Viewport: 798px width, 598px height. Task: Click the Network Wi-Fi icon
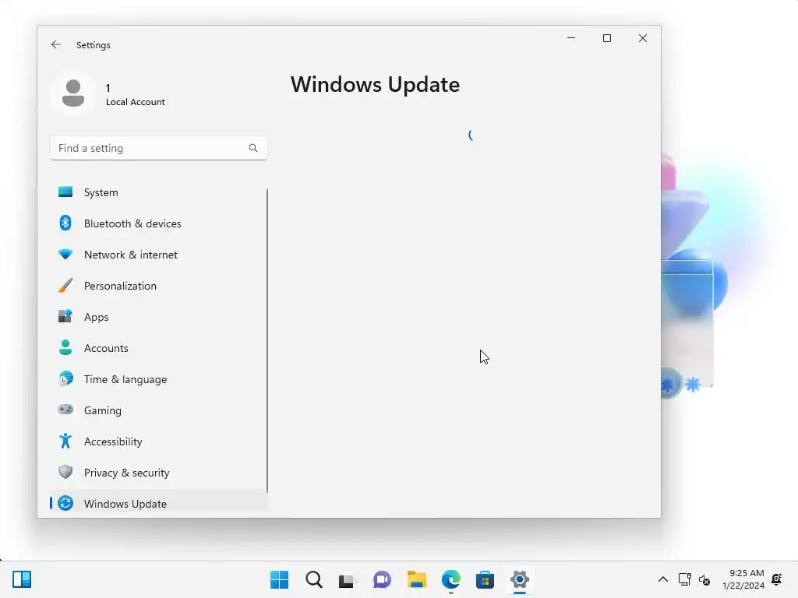(65, 255)
